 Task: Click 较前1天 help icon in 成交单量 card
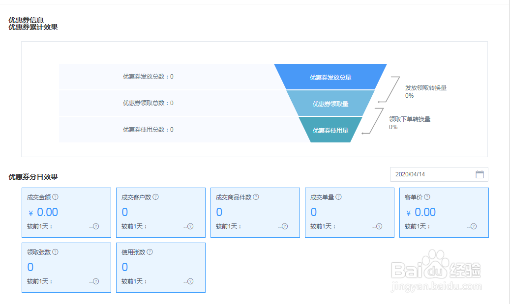coord(379,226)
